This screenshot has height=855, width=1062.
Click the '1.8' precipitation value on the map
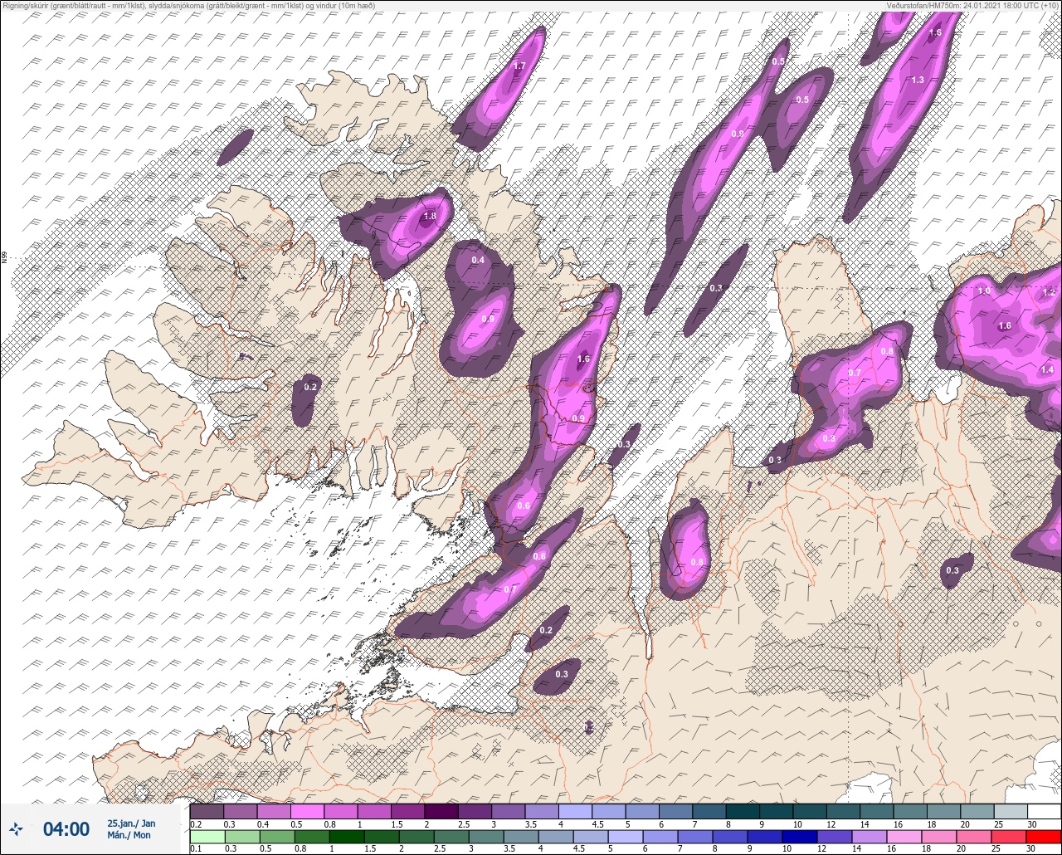429,216
